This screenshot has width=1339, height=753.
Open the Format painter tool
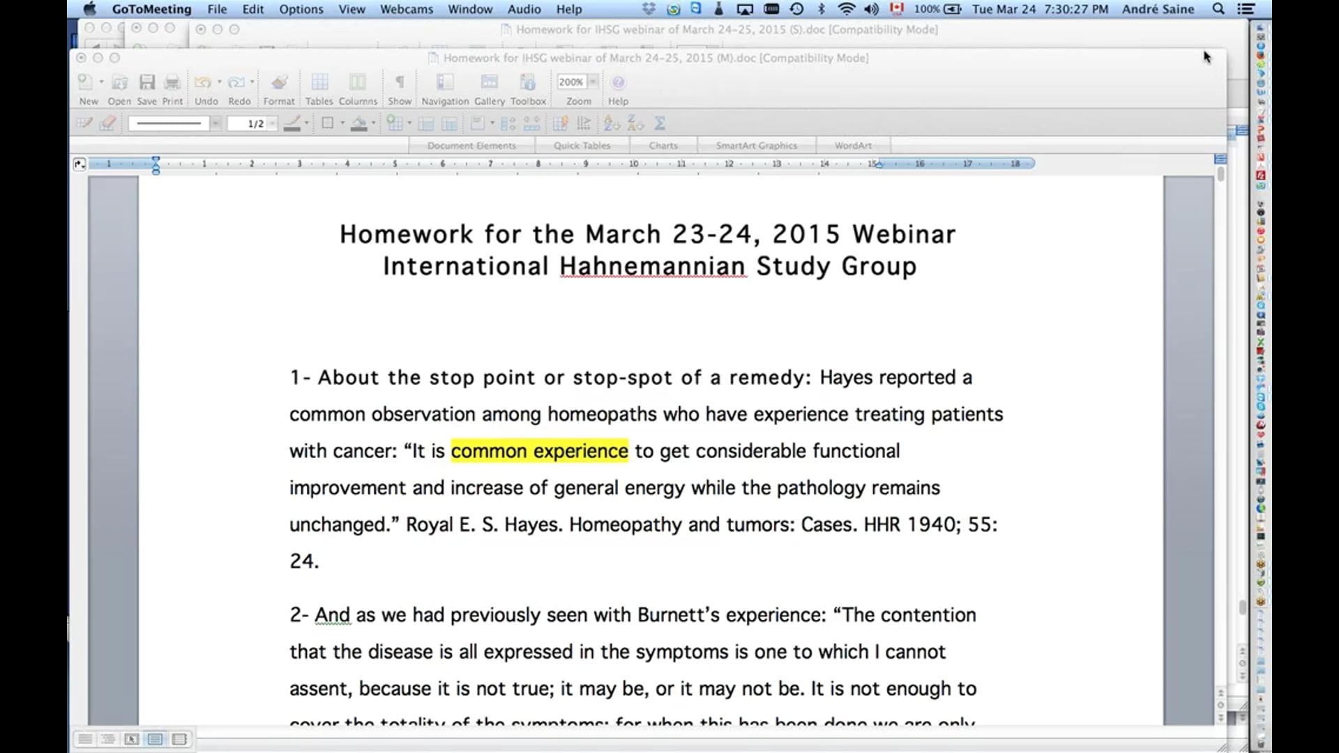coord(279,82)
